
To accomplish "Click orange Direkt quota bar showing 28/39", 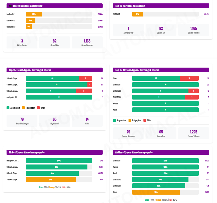I will [x=156, y=192].
